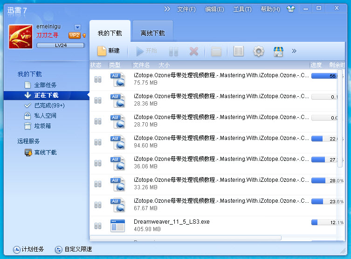Click the VIP avatar picture
The height and width of the screenshot is (259, 351).
point(21,37)
